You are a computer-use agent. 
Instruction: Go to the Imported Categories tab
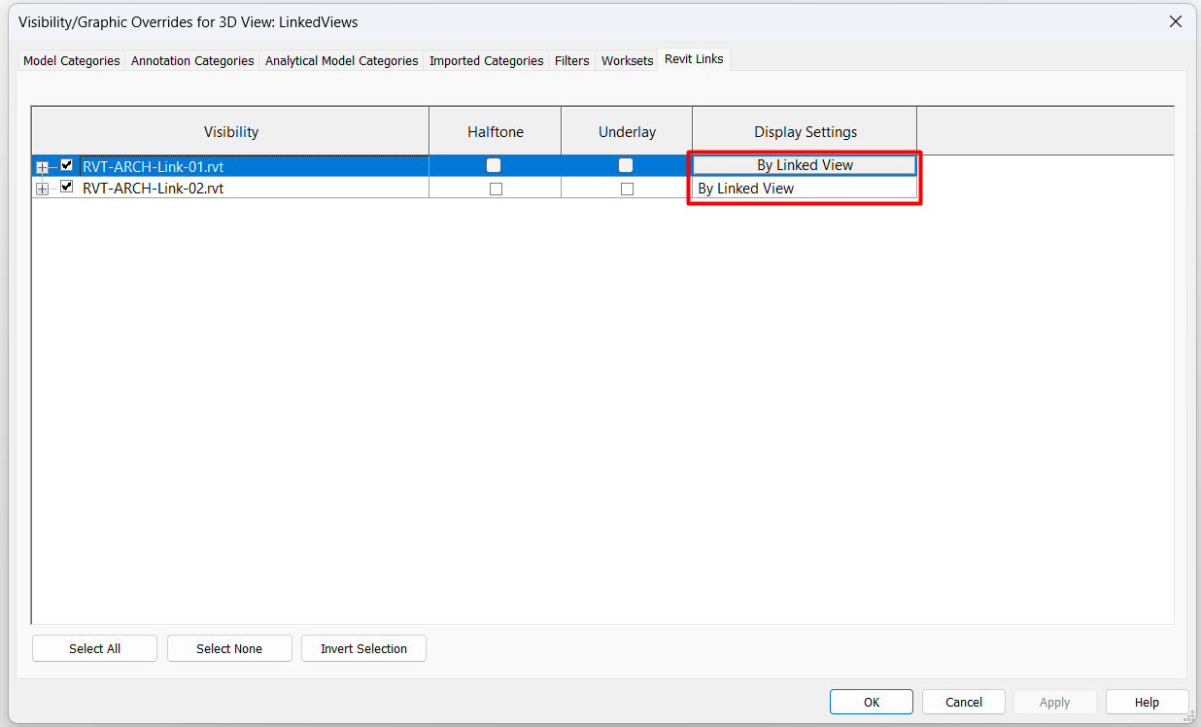(x=487, y=60)
